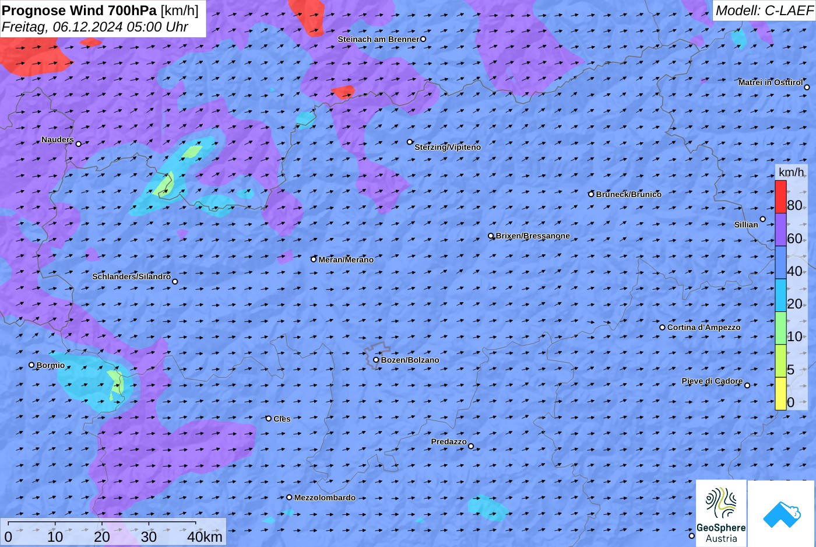Click the 'Sillian' label text
This screenshot has width=816, height=547.
click(x=746, y=225)
